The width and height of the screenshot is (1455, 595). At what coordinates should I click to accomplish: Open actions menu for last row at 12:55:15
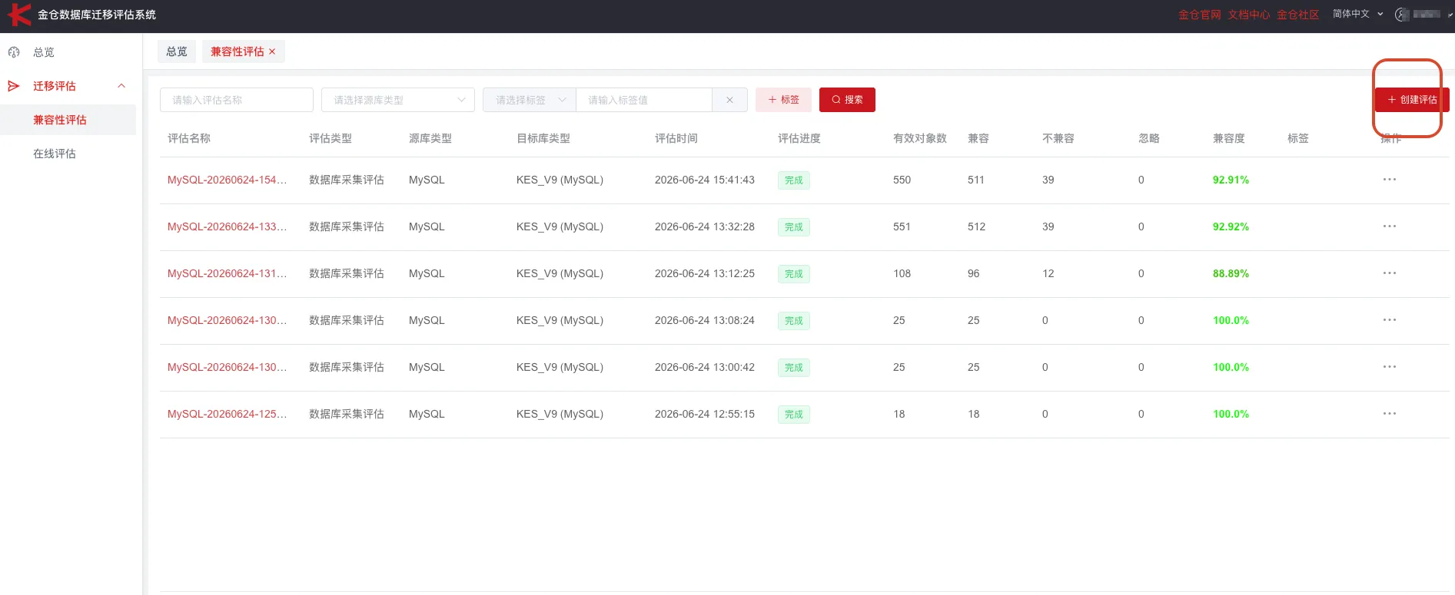1389,414
